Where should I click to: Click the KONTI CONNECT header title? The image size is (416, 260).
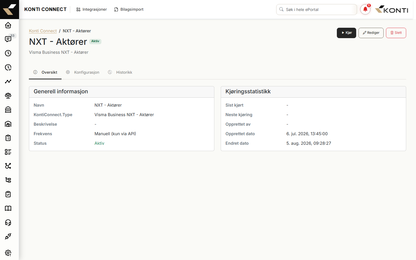pos(45,10)
